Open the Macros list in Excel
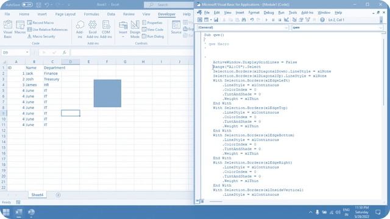Viewport: 390px width, 219px height. (20, 27)
